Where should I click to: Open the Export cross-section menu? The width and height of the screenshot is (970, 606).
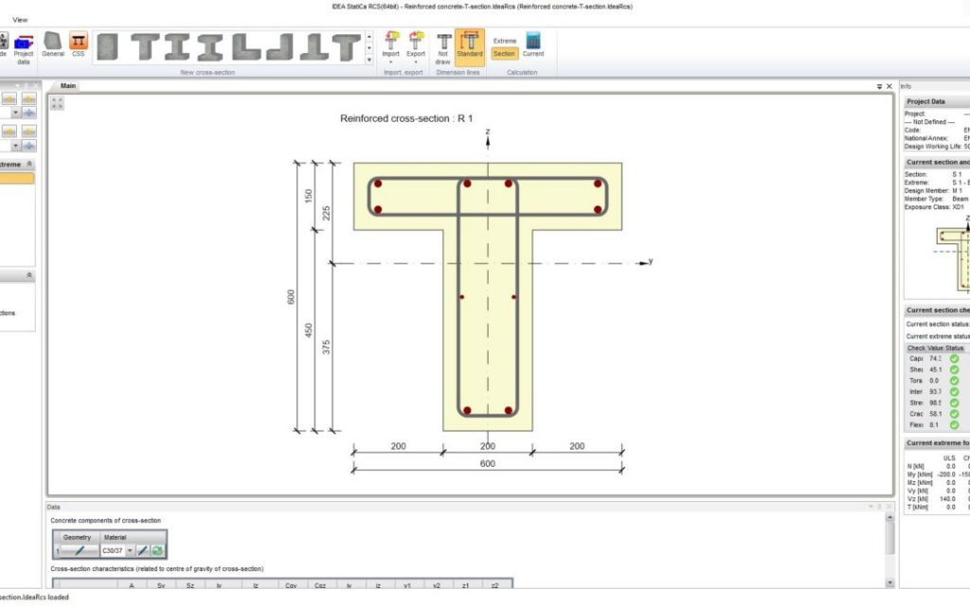(x=416, y=47)
